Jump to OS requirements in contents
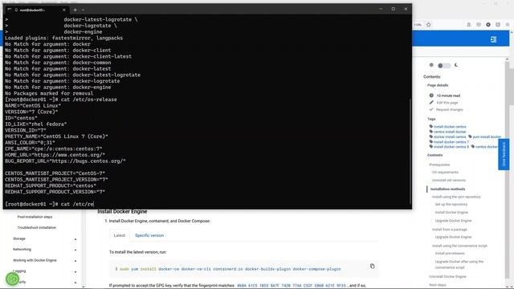The height and width of the screenshot is (289, 514). point(445,172)
